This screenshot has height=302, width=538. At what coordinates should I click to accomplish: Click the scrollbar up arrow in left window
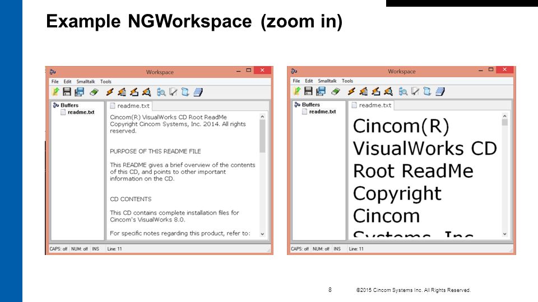[x=262, y=116]
